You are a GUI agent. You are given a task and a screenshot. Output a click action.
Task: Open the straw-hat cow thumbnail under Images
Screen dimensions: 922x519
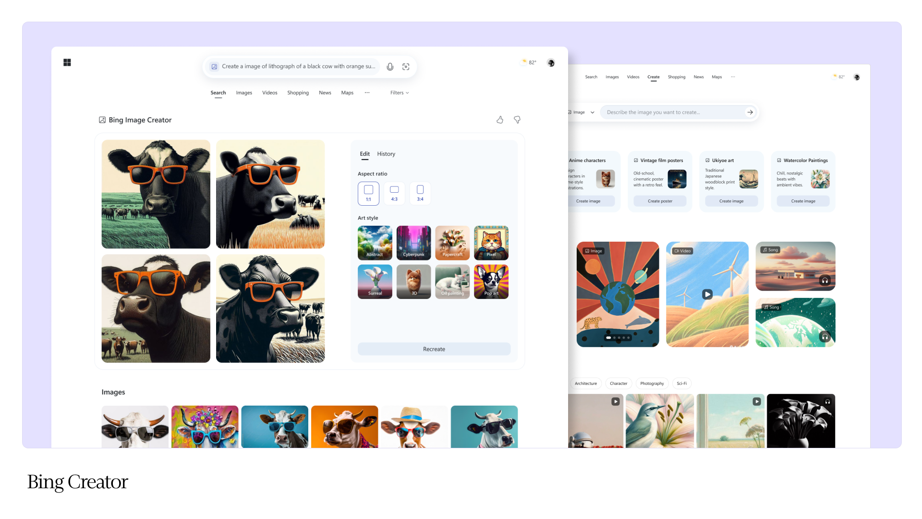click(414, 427)
